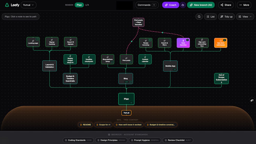
Task: Select the Out of Scope: Subscriptions node
Action: click(x=221, y=79)
